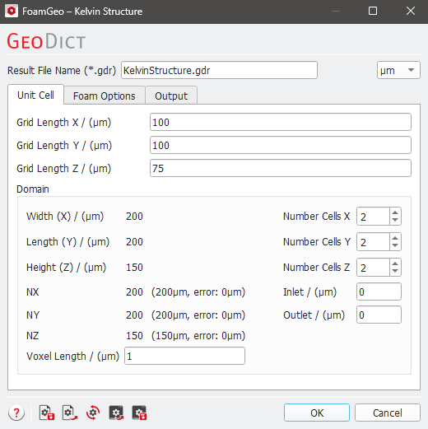428x429 pixels.
Task: Click the 'Height (Z) / (µm)' label
Action: tap(66, 268)
